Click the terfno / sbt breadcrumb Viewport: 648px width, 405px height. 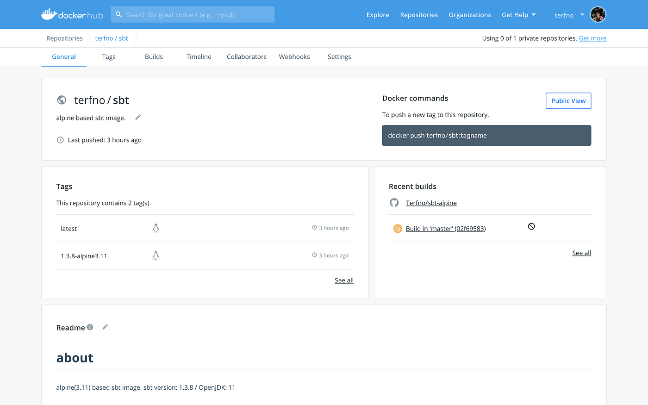tap(112, 38)
